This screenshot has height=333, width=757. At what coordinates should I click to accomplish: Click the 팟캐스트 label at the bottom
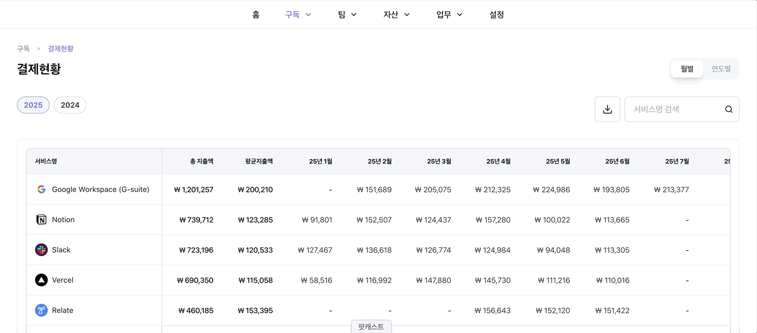pos(371,326)
